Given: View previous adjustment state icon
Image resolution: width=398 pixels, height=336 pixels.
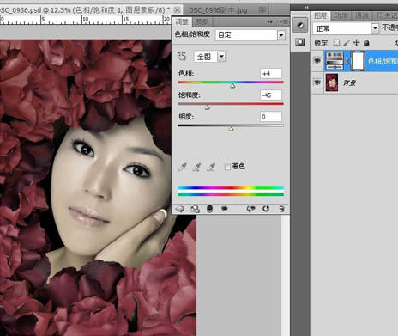Looking at the screenshot, I should point(250,209).
